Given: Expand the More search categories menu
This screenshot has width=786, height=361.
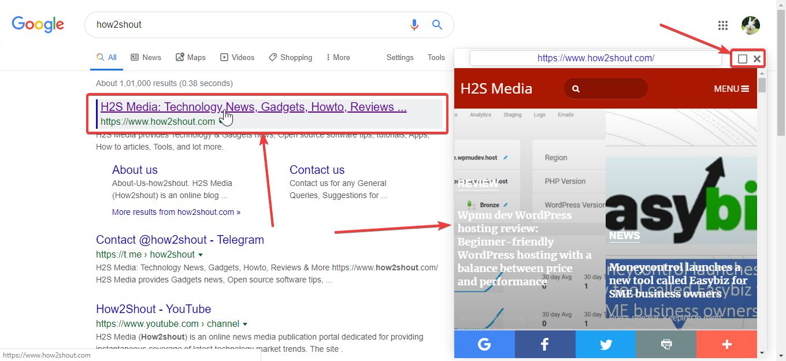Looking at the screenshot, I should coord(338,57).
